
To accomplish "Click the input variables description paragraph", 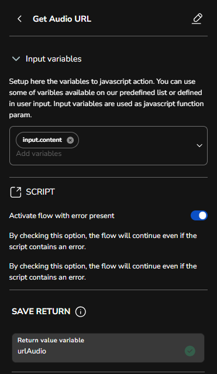I will click(106, 98).
